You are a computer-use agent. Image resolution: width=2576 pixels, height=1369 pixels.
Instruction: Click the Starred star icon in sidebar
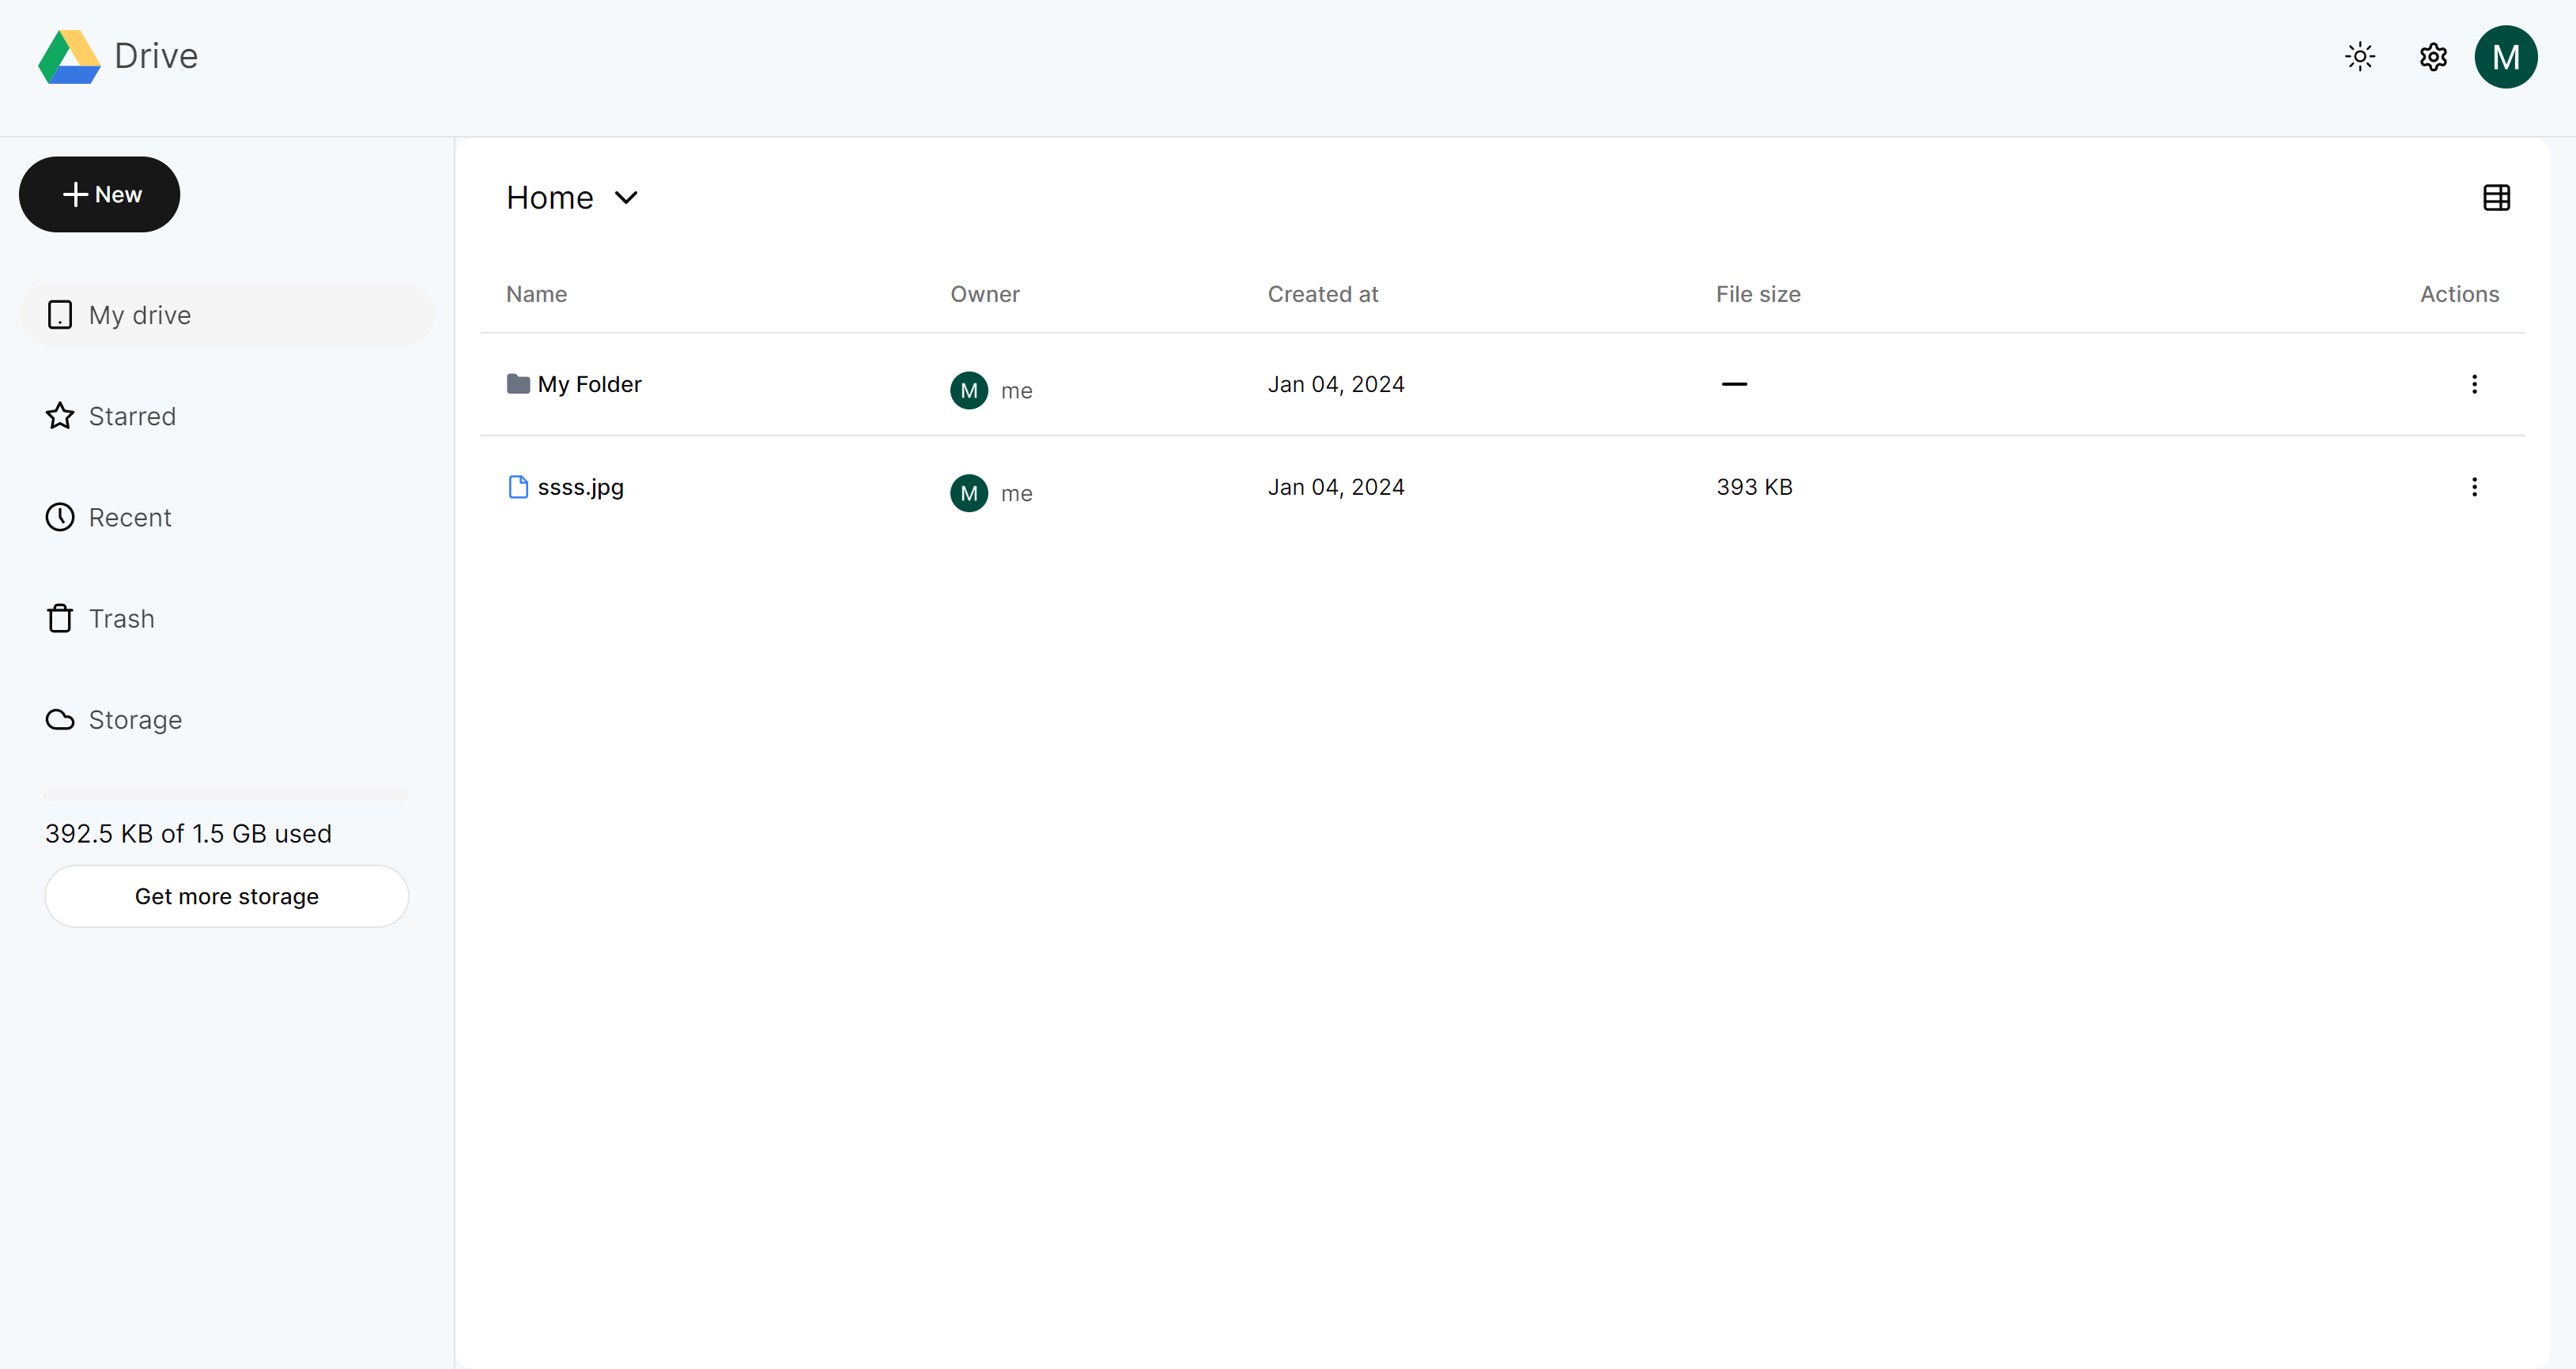[60, 416]
